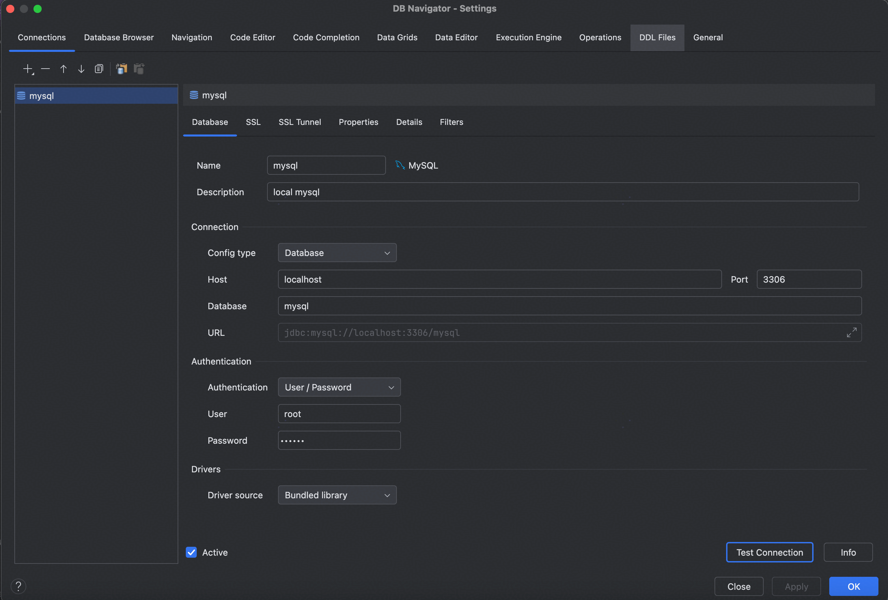Enable SSL for mysql connection
This screenshot has width=888, height=600.
click(x=253, y=122)
